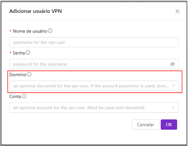Click the info icon next to Senha
This screenshot has height=146, width=188.
28,53
